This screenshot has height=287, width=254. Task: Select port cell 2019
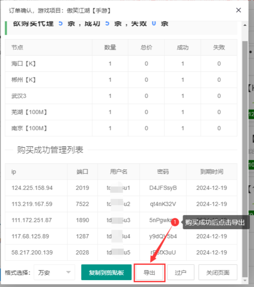(x=82, y=188)
